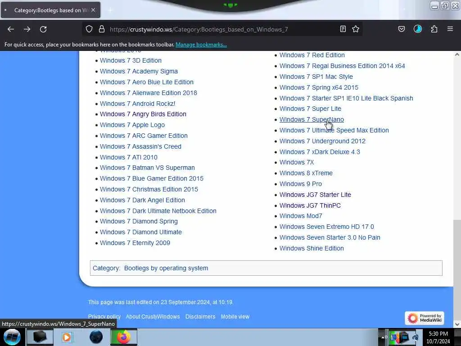This screenshot has width=461, height=346.
Task: Open Windows 7 Regal Business Edition 2014 x64
Action: [x=342, y=66]
